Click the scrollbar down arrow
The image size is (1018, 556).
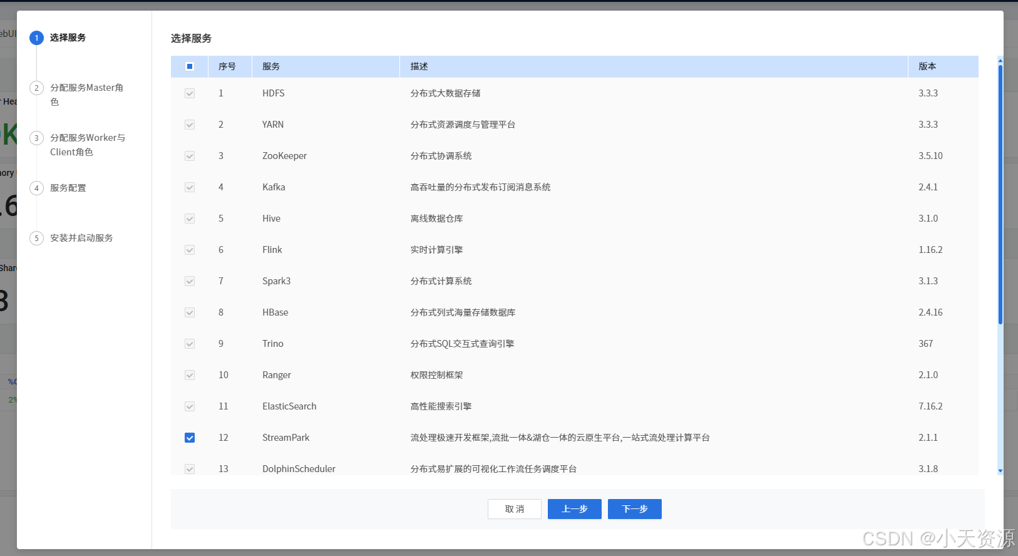[x=1000, y=471]
